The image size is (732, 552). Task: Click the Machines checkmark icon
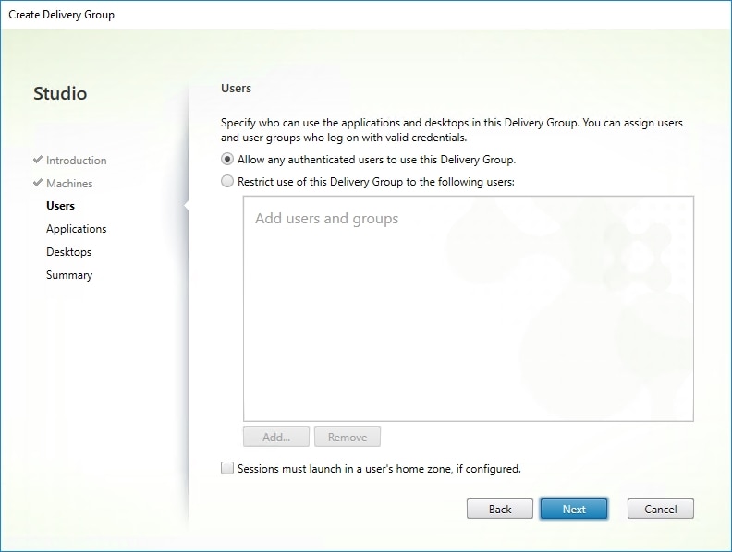click(x=38, y=182)
